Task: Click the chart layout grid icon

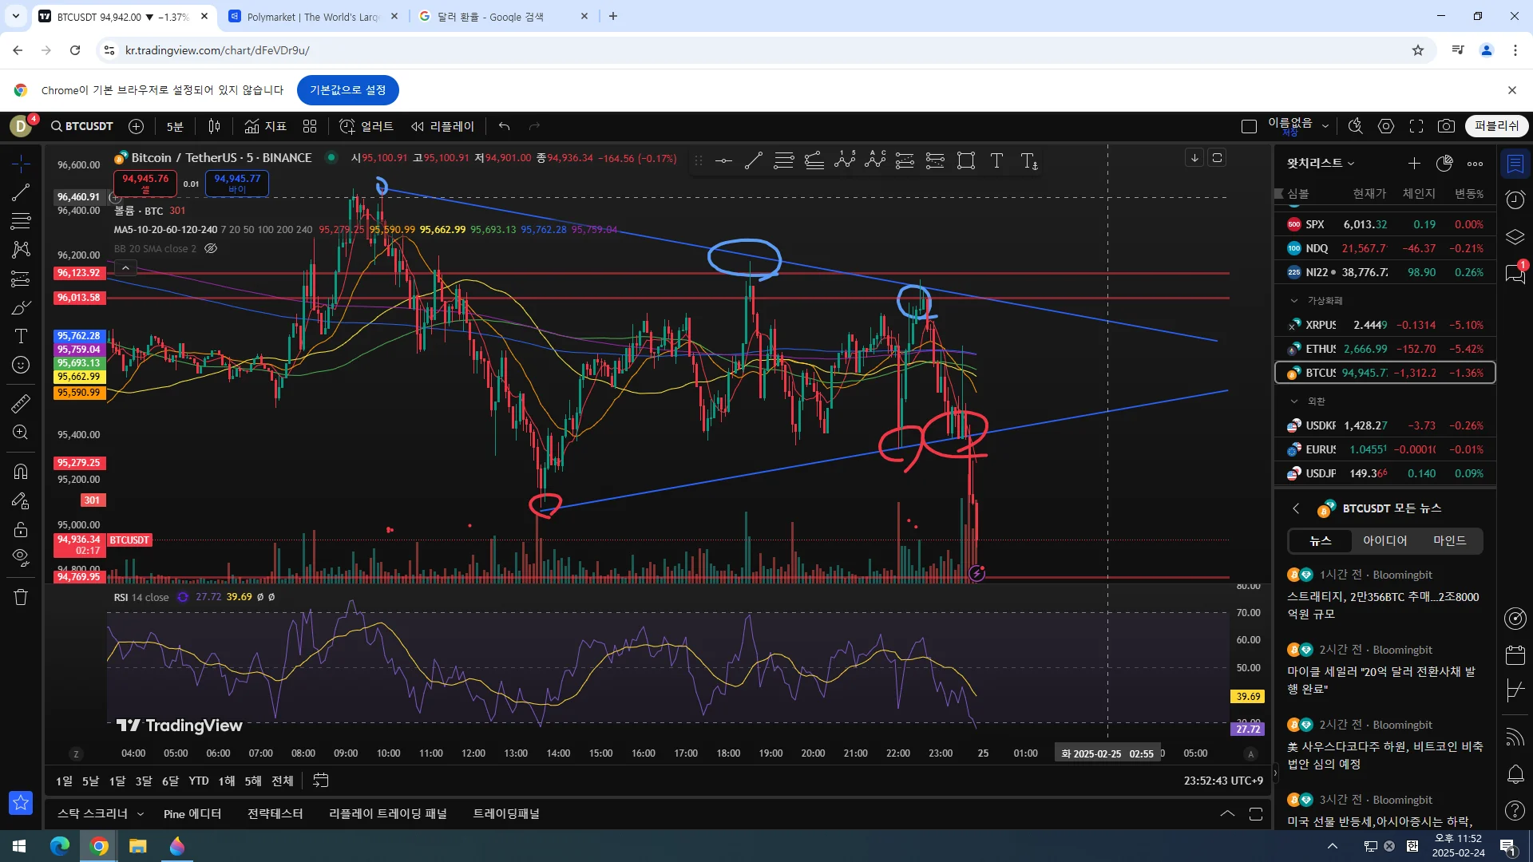Action: point(310,126)
